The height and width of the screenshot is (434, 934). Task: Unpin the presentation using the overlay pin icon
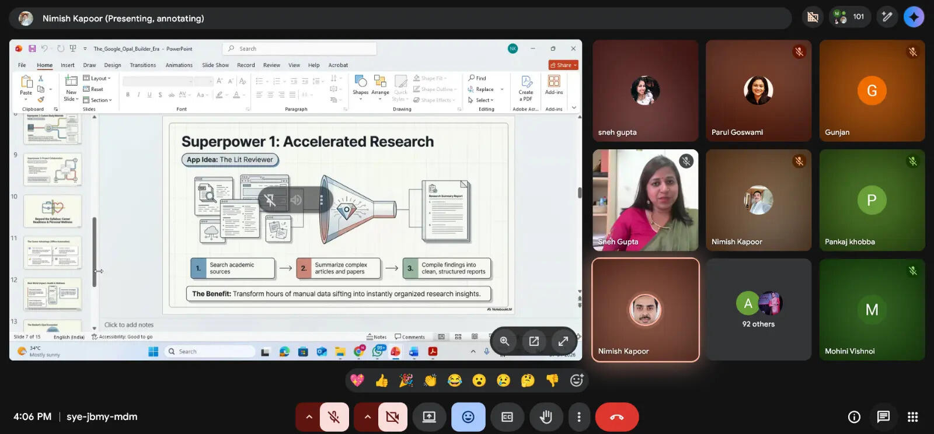pyautogui.click(x=270, y=200)
